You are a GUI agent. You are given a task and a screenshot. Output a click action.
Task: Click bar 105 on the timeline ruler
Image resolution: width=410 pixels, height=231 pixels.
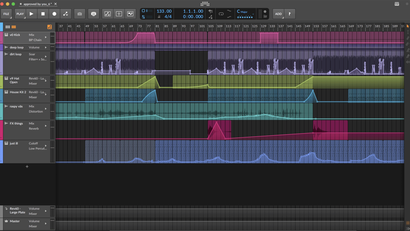[x=211, y=26]
